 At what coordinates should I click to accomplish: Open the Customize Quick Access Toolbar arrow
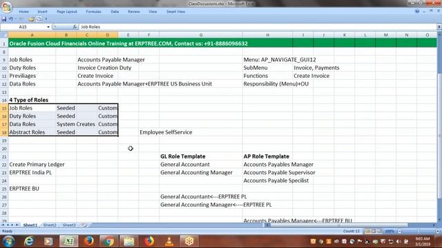(46, 19)
